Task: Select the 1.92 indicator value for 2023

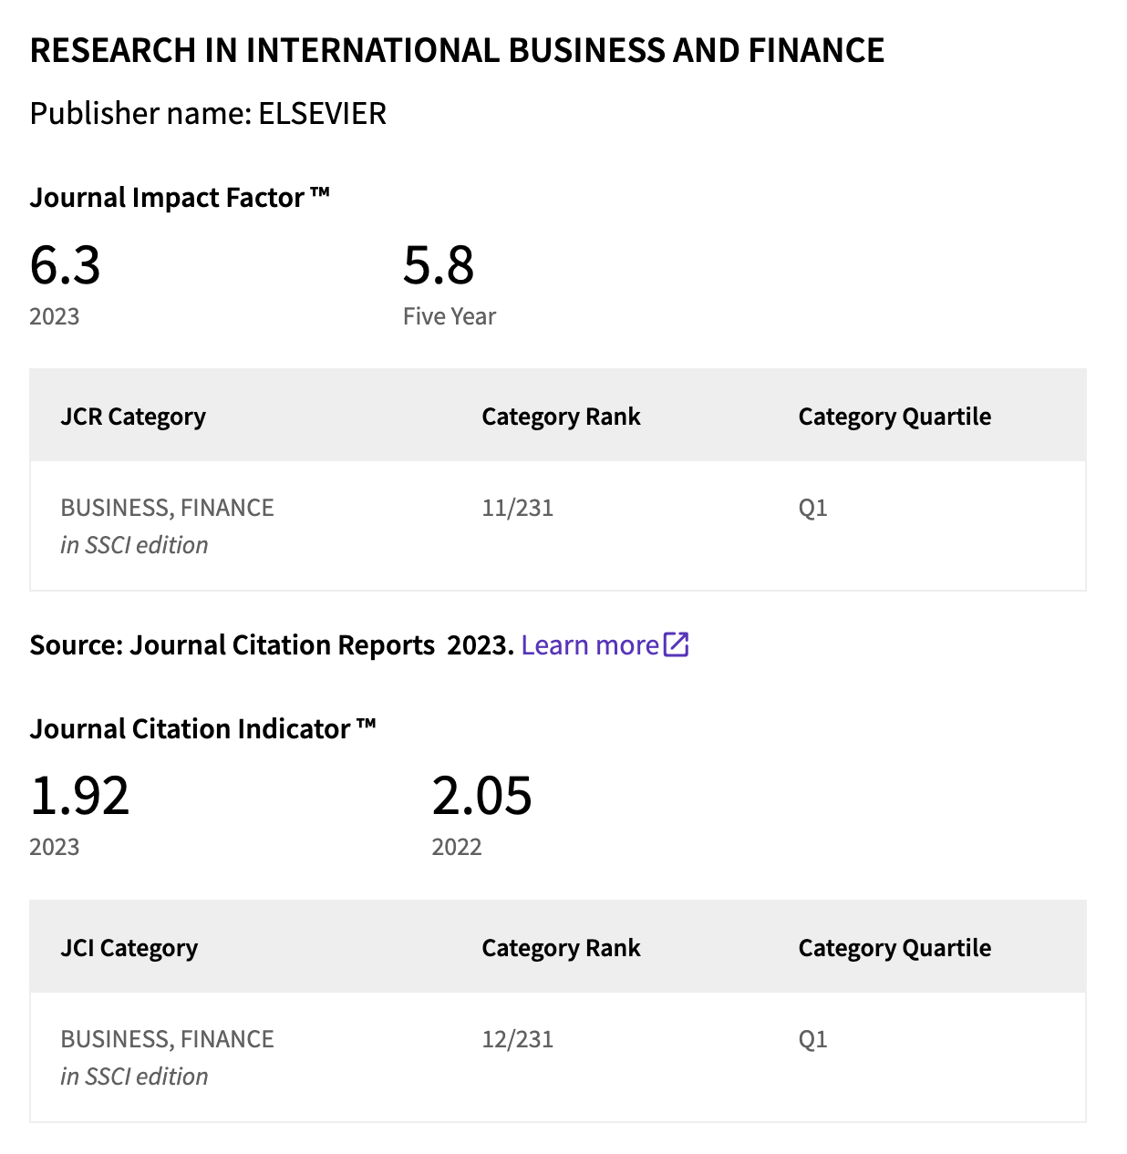Action: [80, 796]
